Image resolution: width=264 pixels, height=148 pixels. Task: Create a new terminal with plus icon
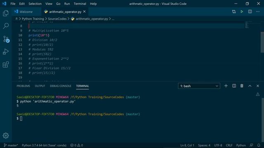226,86
